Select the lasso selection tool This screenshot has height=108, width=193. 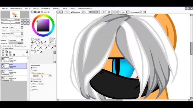[x=36, y=39]
